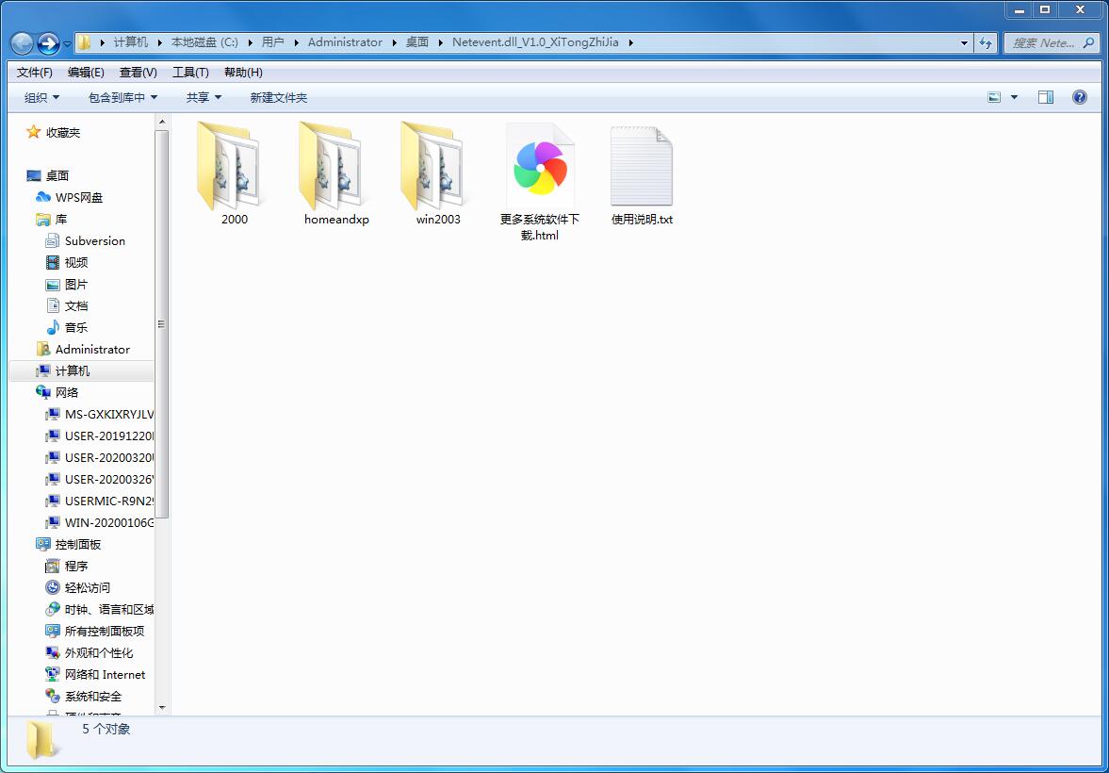Screen dimensions: 1109x773
Task: Select Subversion in the navigation pane
Action: click(95, 240)
